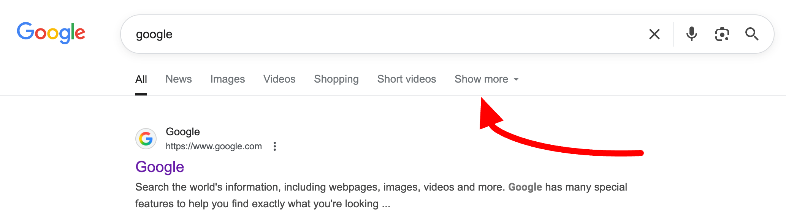
Task: Submit search with the magnifying glass icon
Action: pos(751,34)
